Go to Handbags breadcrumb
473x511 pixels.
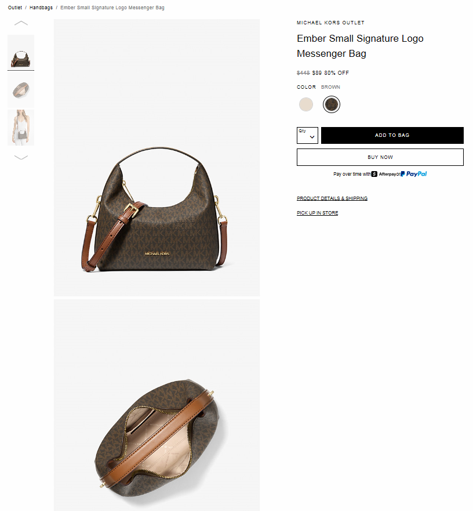pyautogui.click(x=41, y=8)
